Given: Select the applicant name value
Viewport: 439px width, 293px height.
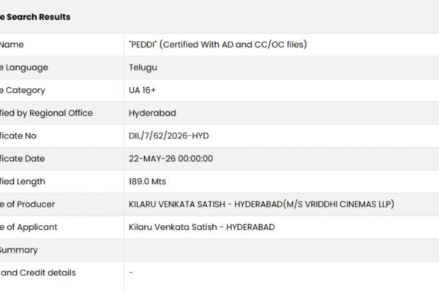Looking at the screenshot, I should (x=202, y=227).
